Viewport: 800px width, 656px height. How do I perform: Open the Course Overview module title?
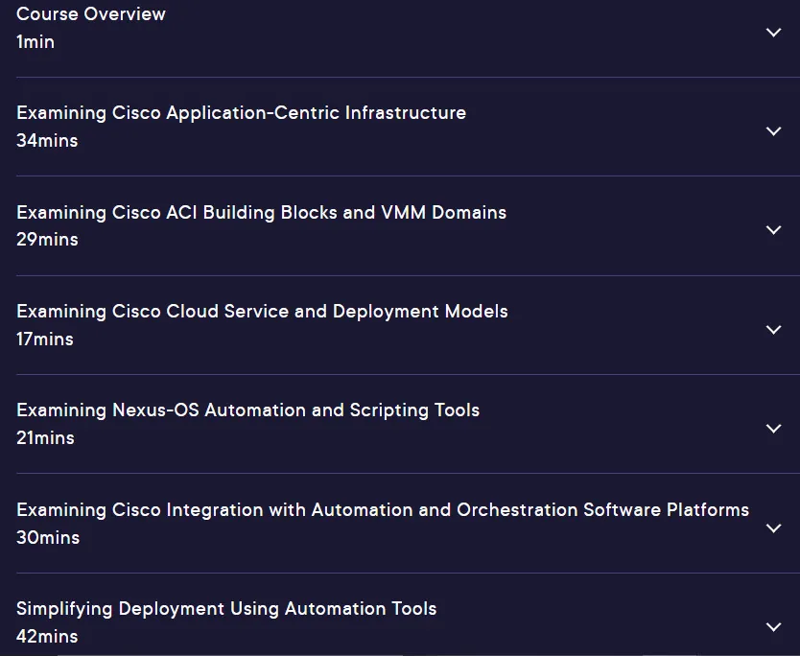[x=91, y=13]
